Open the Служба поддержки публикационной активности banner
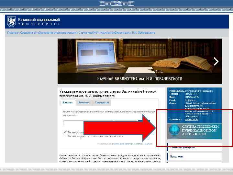233x175 pixels. click(194, 131)
